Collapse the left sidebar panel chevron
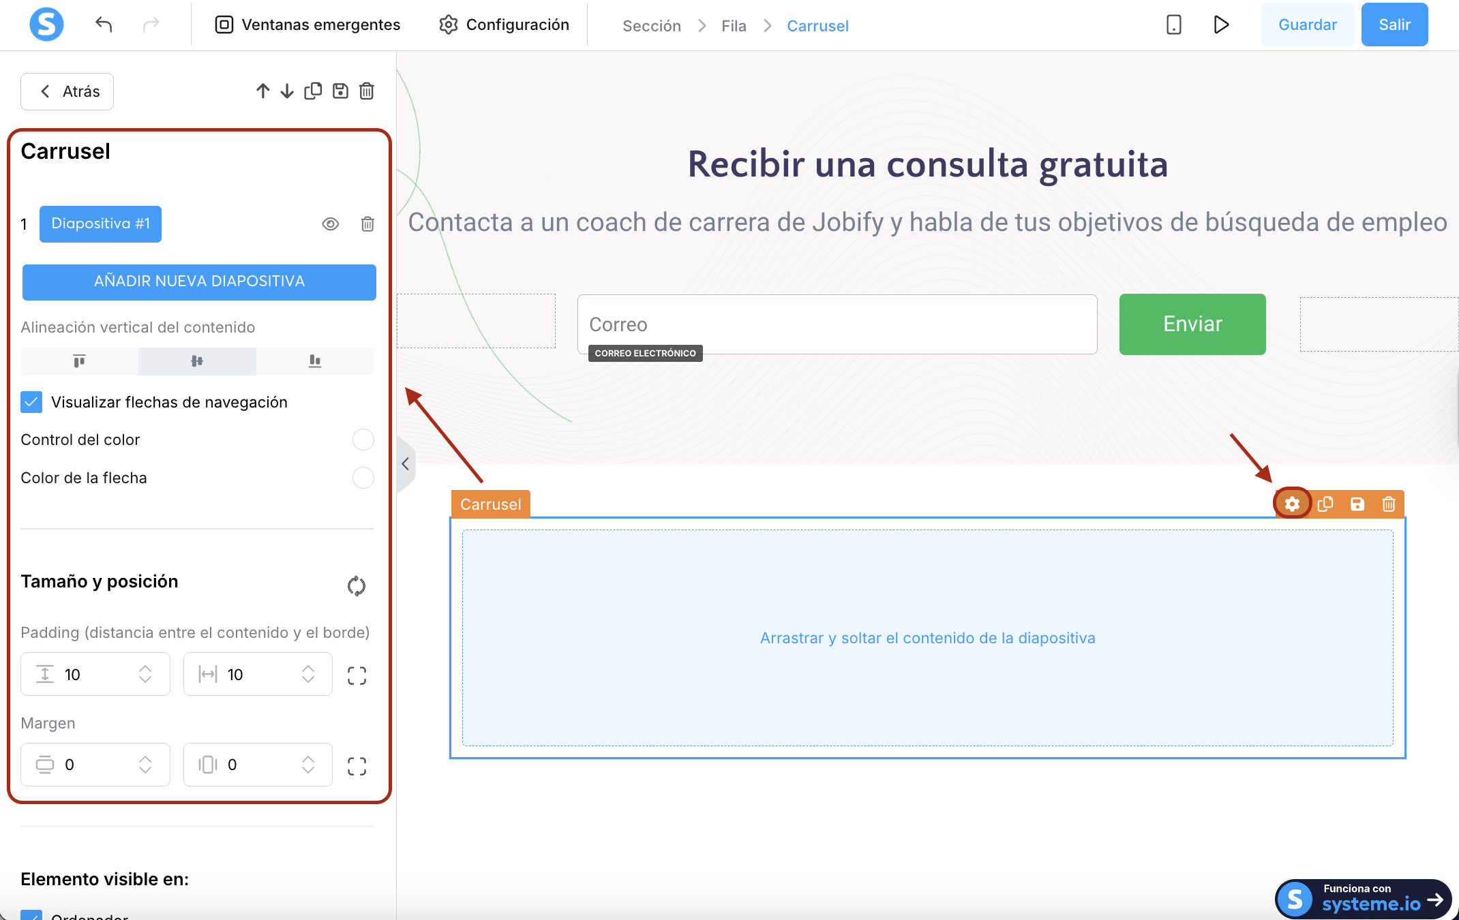This screenshot has width=1459, height=920. [405, 464]
